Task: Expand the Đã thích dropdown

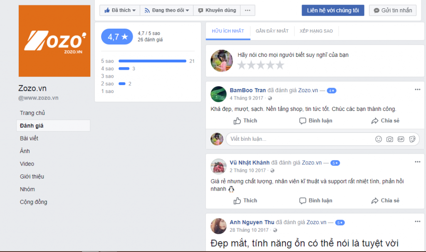Action: click(x=120, y=10)
